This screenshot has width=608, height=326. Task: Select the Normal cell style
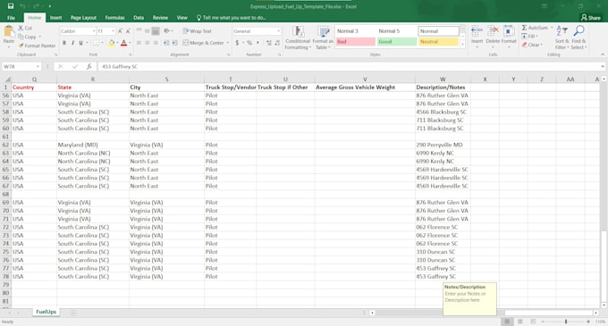point(438,31)
